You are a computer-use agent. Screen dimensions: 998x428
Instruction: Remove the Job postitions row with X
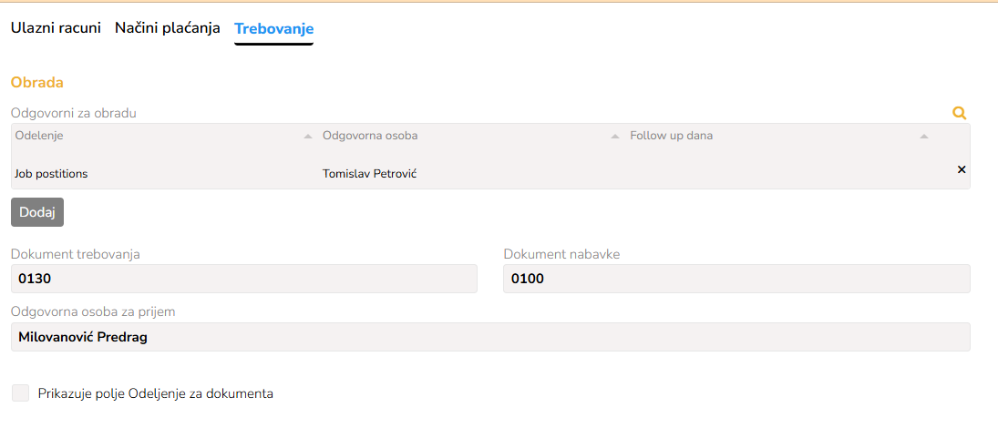[x=962, y=170]
